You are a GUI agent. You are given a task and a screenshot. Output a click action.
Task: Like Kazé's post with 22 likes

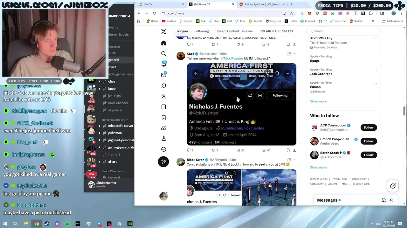[238, 150]
